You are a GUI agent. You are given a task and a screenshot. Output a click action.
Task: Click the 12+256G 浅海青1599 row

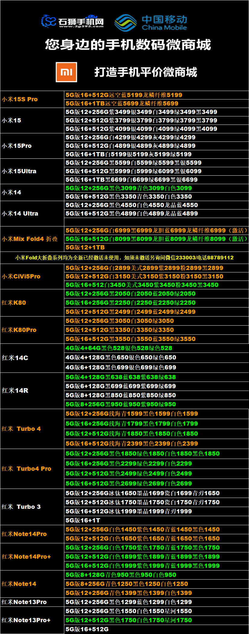157,414
